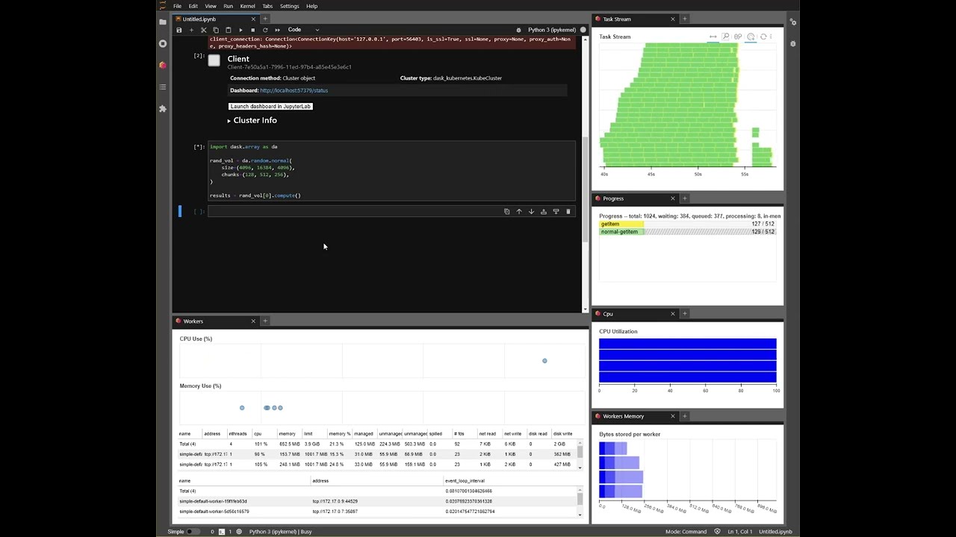Screen dimensions: 956x537
Task: Select the Box Zoom tool in Task Stream
Action: click(x=725, y=37)
